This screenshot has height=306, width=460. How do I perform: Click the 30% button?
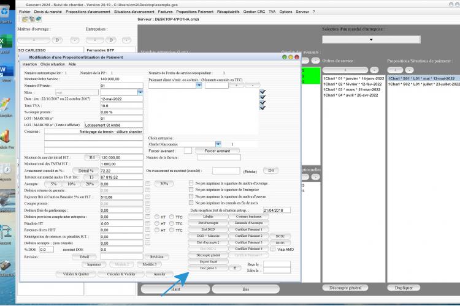coord(164,184)
